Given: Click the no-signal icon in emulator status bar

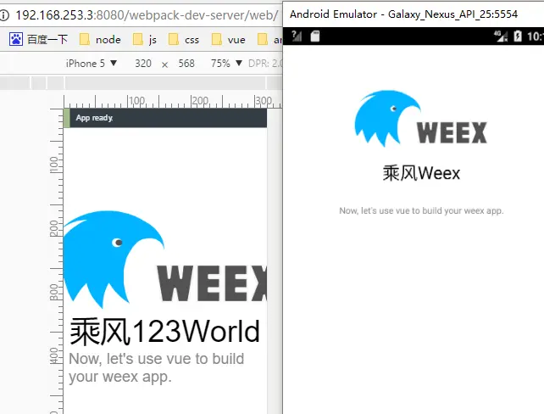Looking at the screenshot, I should (x=297, y=36).
